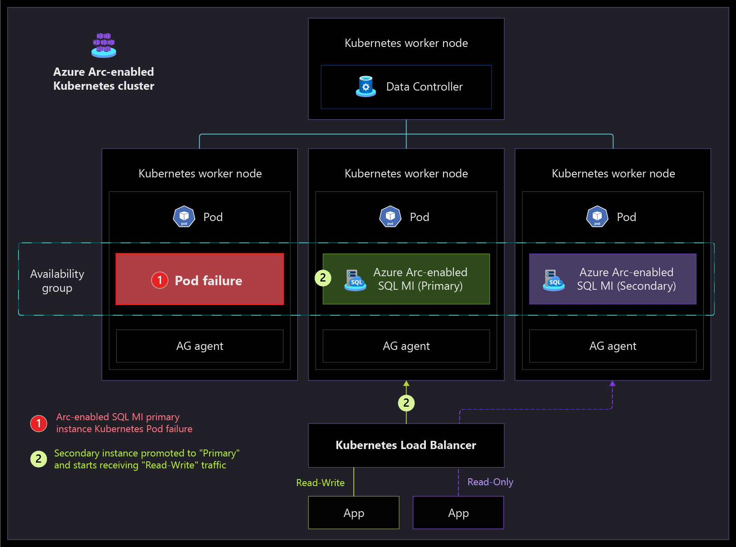736x547 pixels.
Task: Select Azure Arc-enabled SQL MI (Secondary) box
Action: coord(613,279)
